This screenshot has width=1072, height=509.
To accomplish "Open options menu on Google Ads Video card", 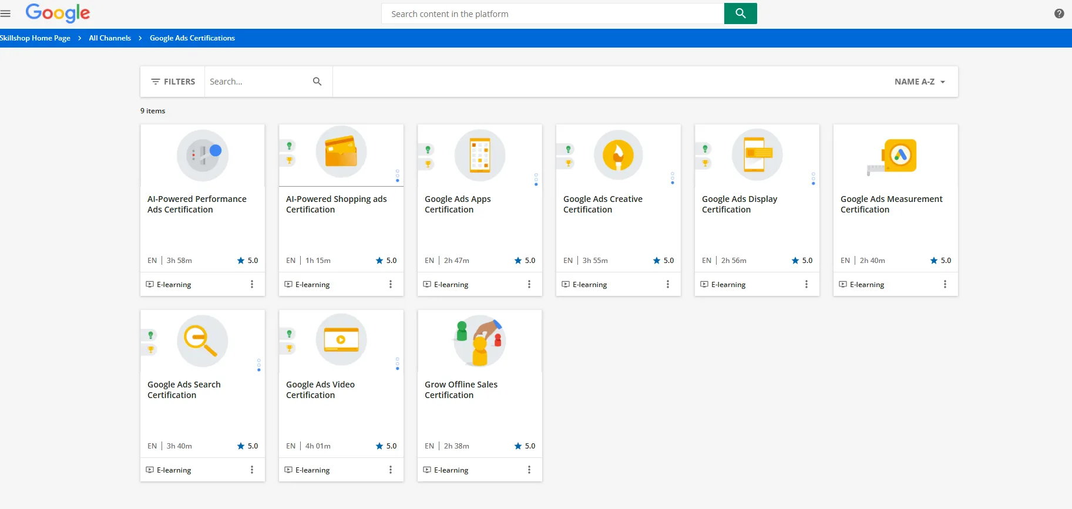I will coord(391,470).
